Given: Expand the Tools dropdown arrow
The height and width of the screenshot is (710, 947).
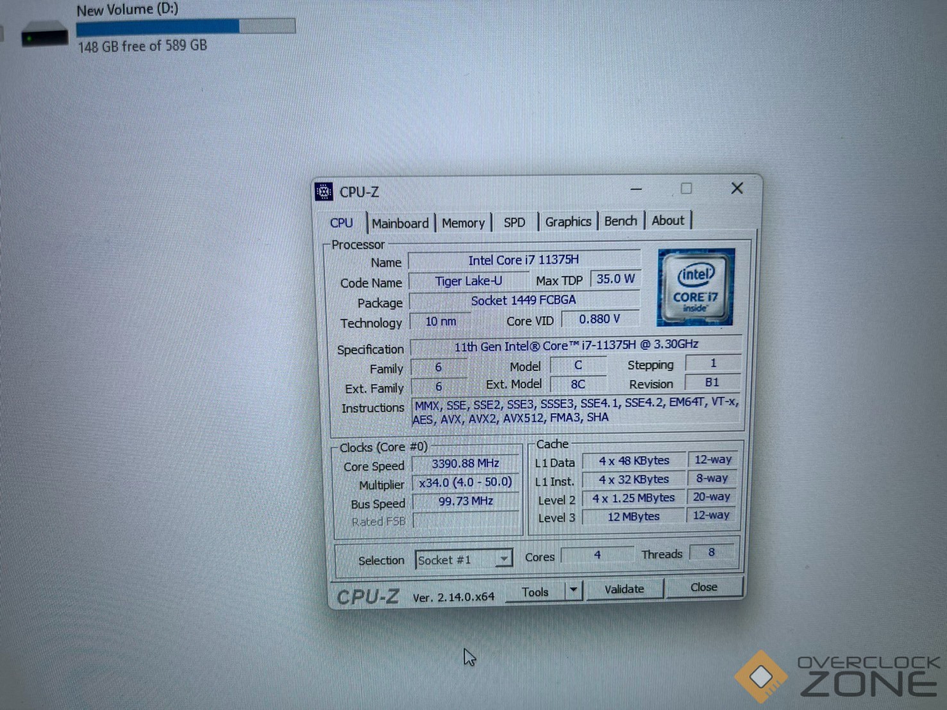Looking at the screenshot, I should point(573,590).
